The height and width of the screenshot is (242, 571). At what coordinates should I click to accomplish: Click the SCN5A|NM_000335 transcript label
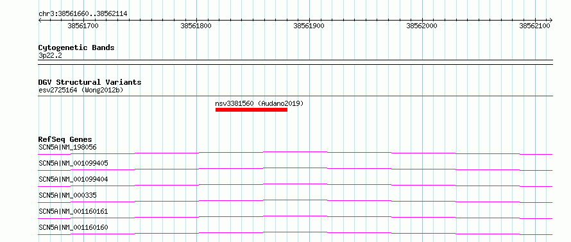pos(67,195)
